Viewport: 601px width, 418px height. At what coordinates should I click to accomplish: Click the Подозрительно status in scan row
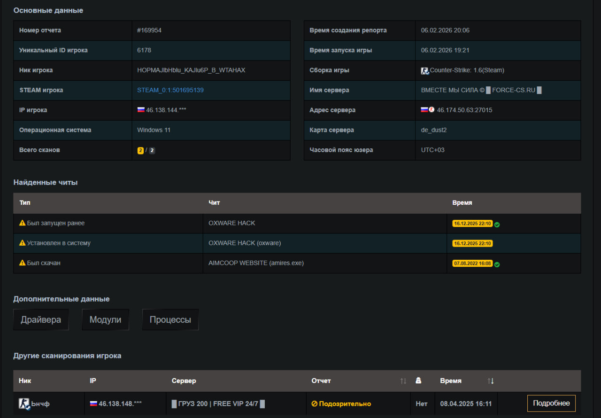click(x=341, y=404)
